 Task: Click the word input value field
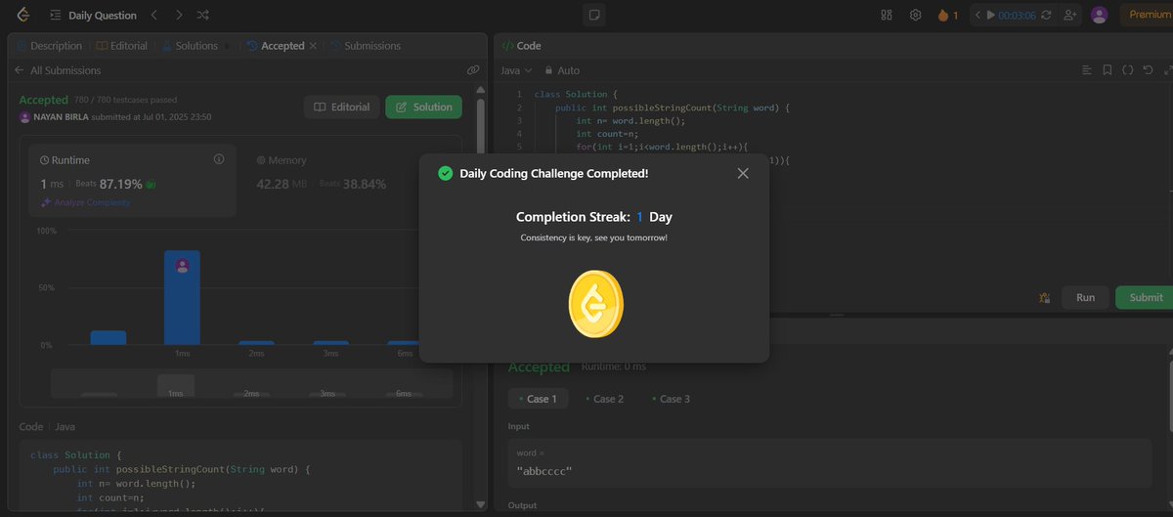pyautogui.click(x=831, y=463)
